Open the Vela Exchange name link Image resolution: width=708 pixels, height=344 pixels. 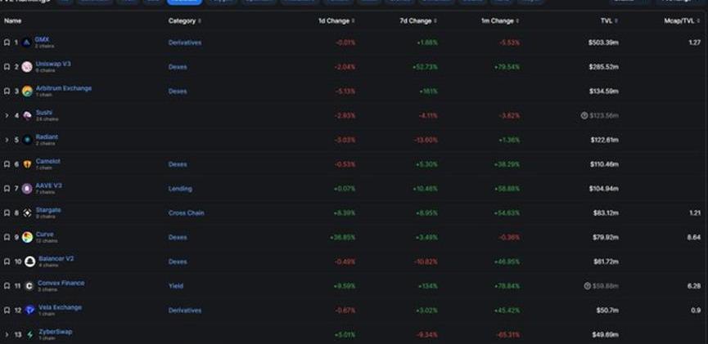click(60, 307)
